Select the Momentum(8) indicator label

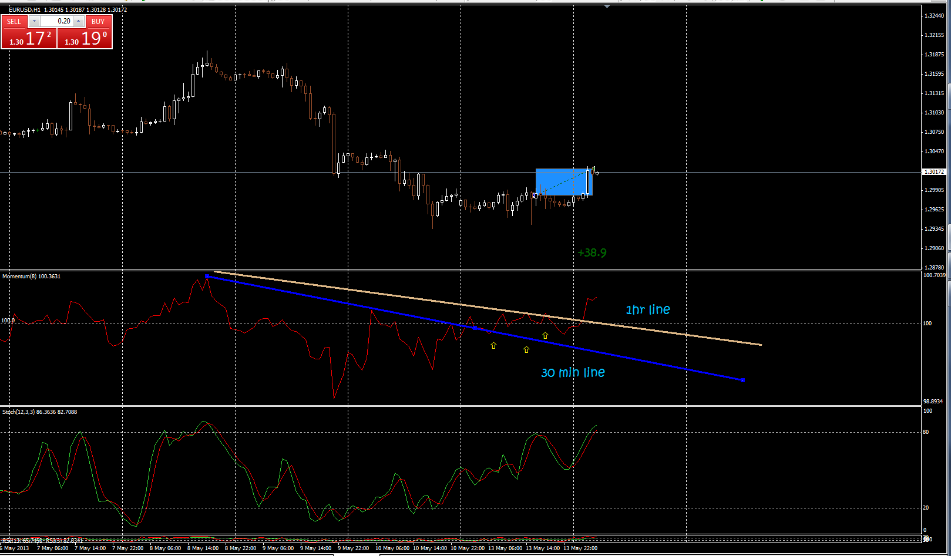click(x=19, y=276)
